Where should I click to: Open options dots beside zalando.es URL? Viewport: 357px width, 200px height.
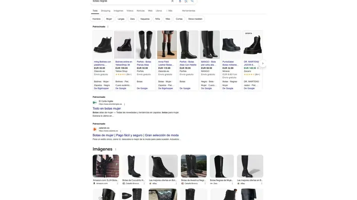pyautogui.click(x=120, y=131)
